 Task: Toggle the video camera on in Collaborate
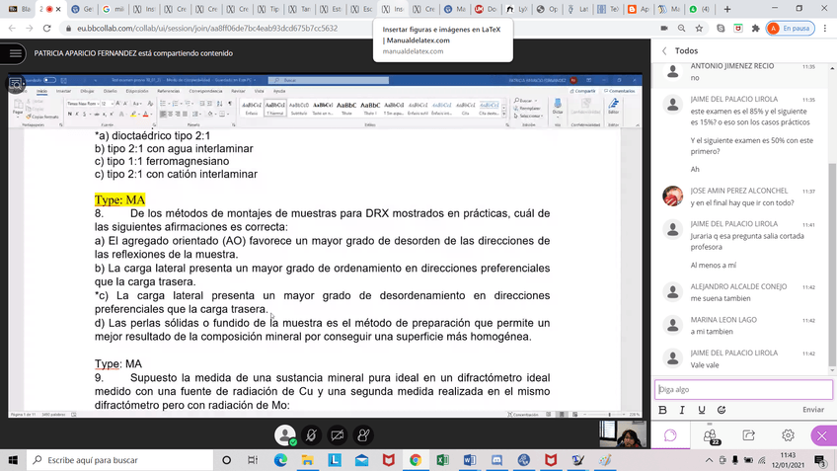point(338,435)
